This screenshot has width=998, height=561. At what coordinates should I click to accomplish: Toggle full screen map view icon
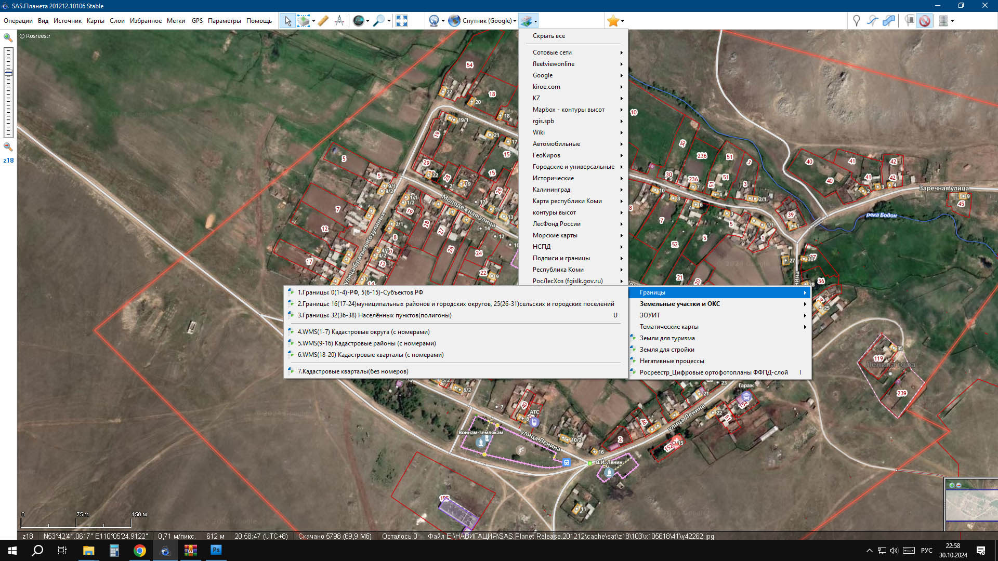[x=402, y=21]
